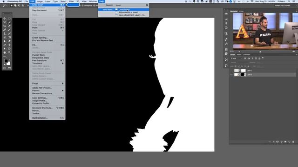This screenshot has width=298, height=167.
Task: Delete layer using the trash icon
Action: [293, 142]
